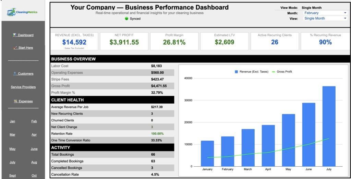Select the Aug month link
The height and width of the screenshot is (179, 351).
[34, 162]
